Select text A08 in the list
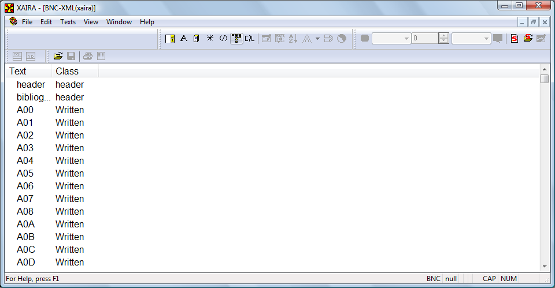The image size is (555, 288). 25,212
